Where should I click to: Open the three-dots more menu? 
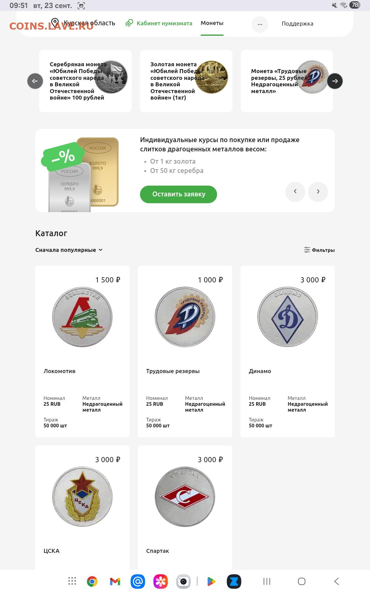(x=260, y=24)
